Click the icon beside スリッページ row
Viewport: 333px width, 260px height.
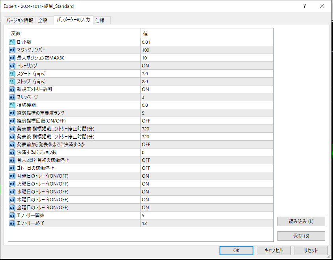coord(12,97)
